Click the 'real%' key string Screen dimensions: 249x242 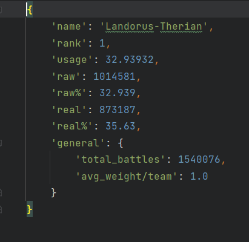tap(72, 126)
